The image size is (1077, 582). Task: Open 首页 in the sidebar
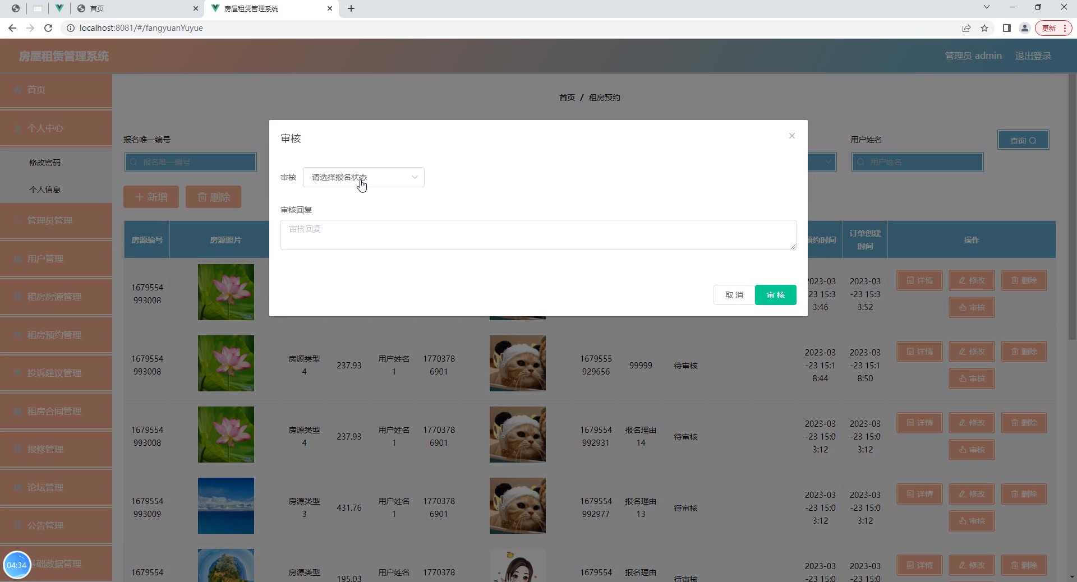pyautogui.click(x=56, y=90)
